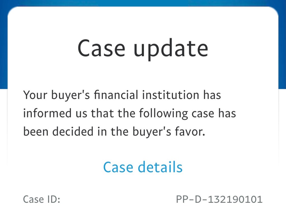Click the word 'Case' in the heading
The image size is (286, 217).
click(101, 48)
